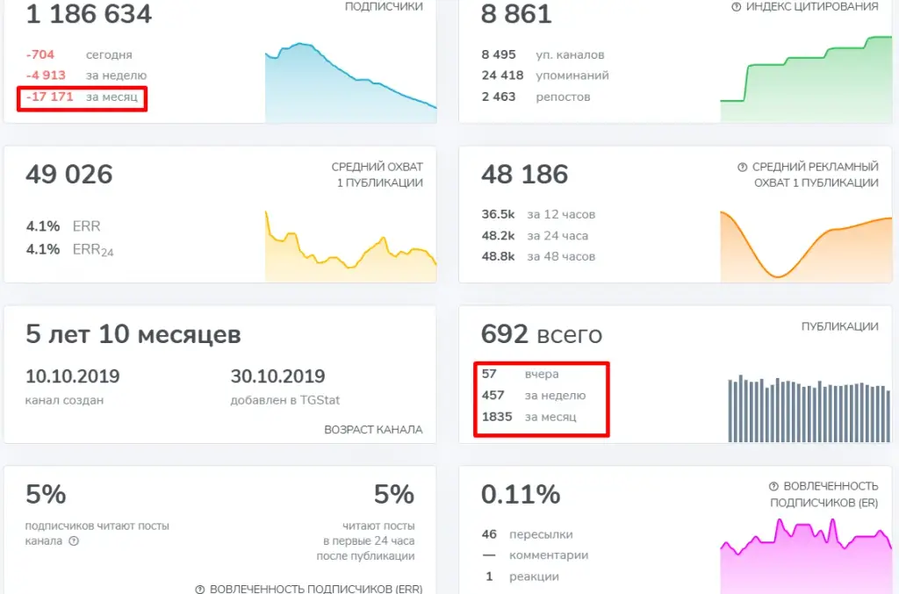
Task: Select the 'реакции' row label
Action: [x=534, y=576]
